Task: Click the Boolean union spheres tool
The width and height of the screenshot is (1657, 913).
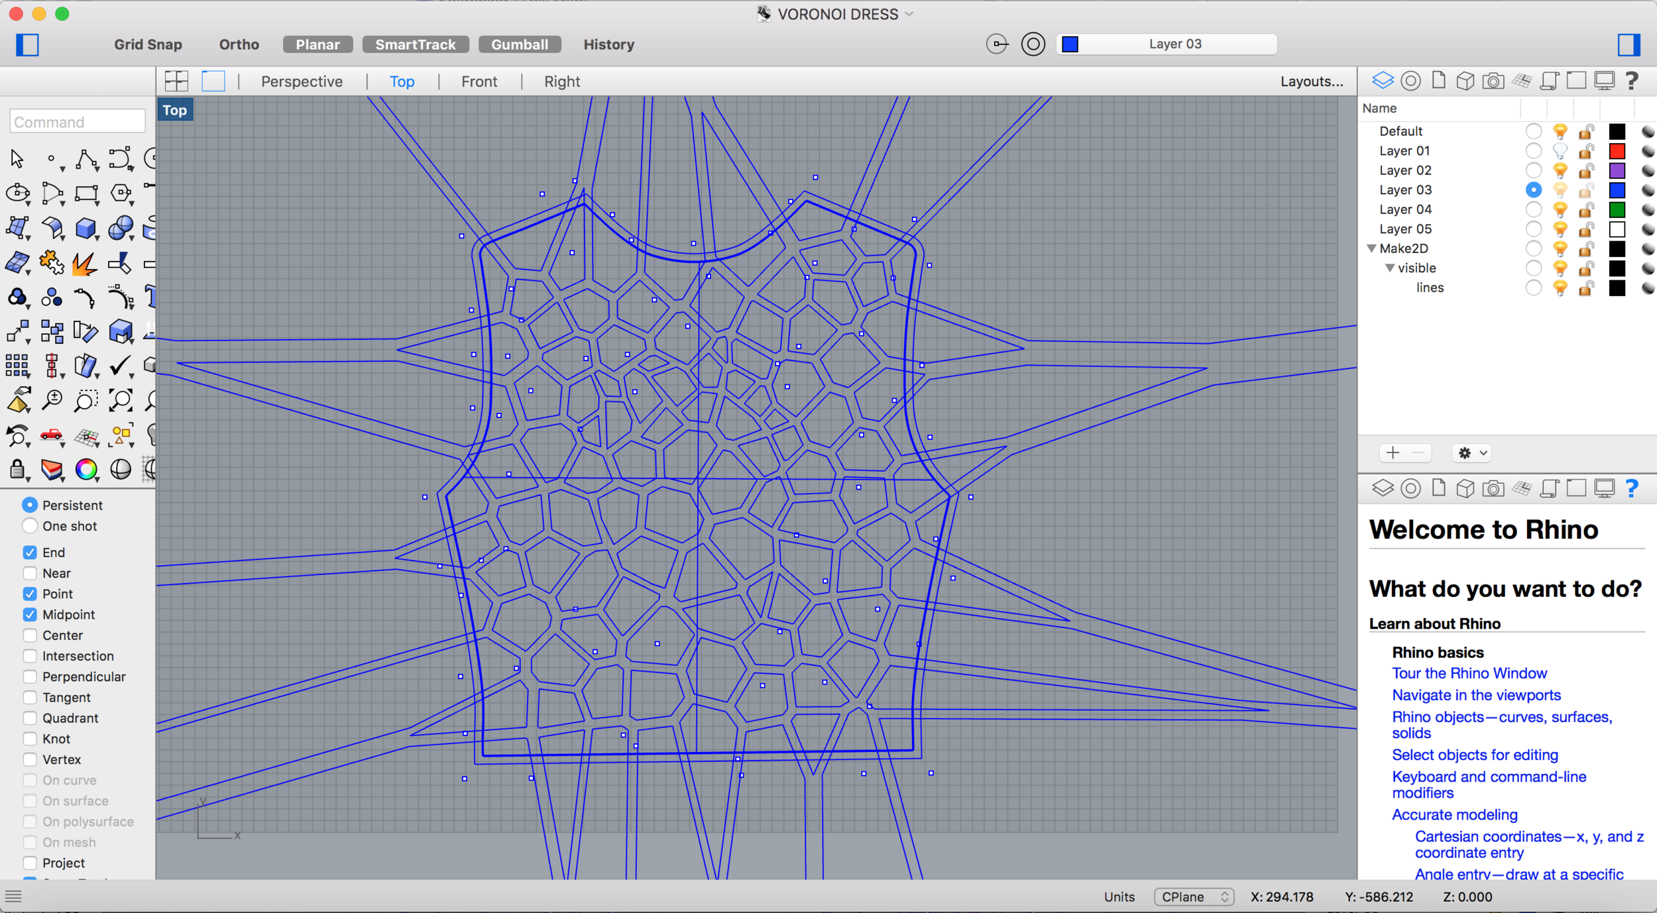Action: (121, 229)
